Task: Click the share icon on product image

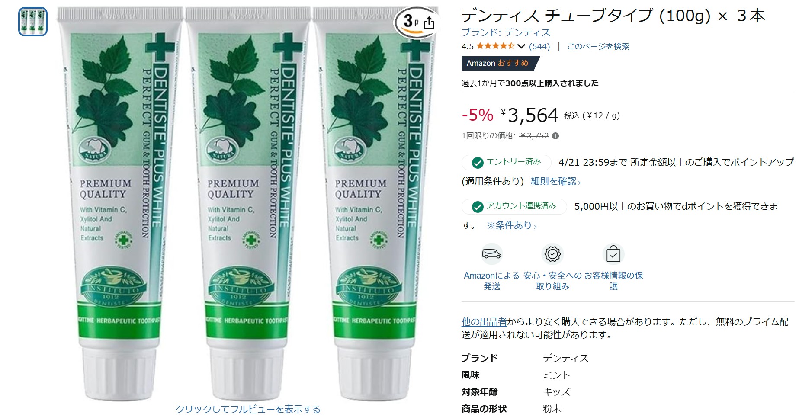Action: coord(429,22)
